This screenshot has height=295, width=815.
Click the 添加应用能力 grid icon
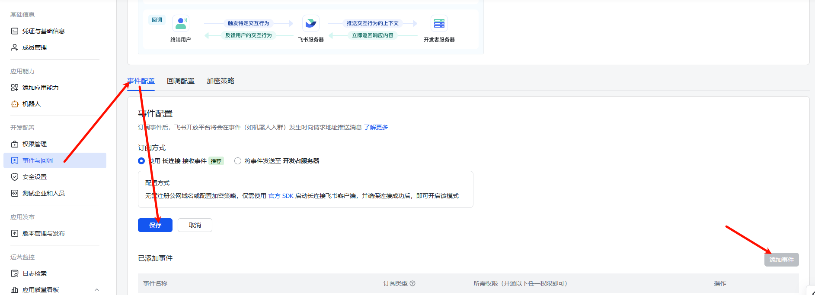15,88
